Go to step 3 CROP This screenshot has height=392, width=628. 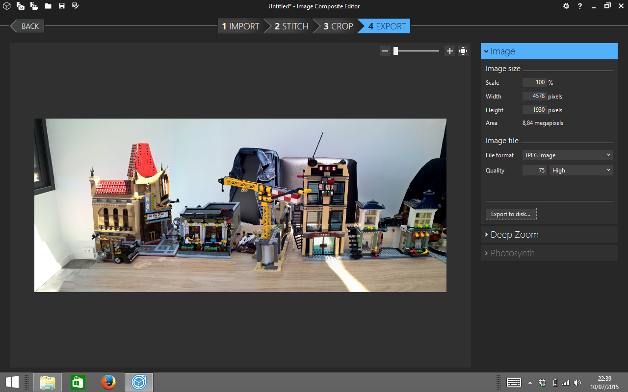click(338, 26)
